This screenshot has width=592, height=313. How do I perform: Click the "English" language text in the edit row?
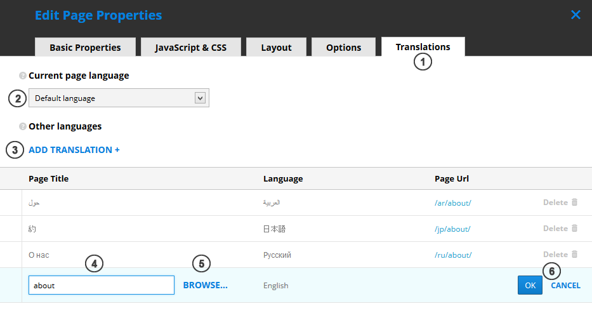[x=276, y=286]
